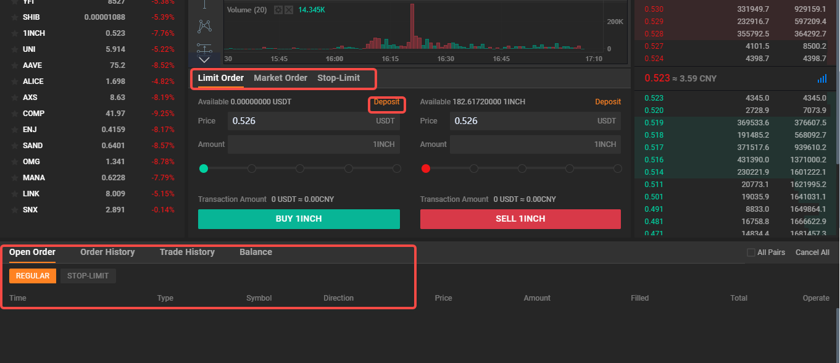Favorite the MANA pair star
The width and height of the screenshot is (840, 363).
[14, 178]
